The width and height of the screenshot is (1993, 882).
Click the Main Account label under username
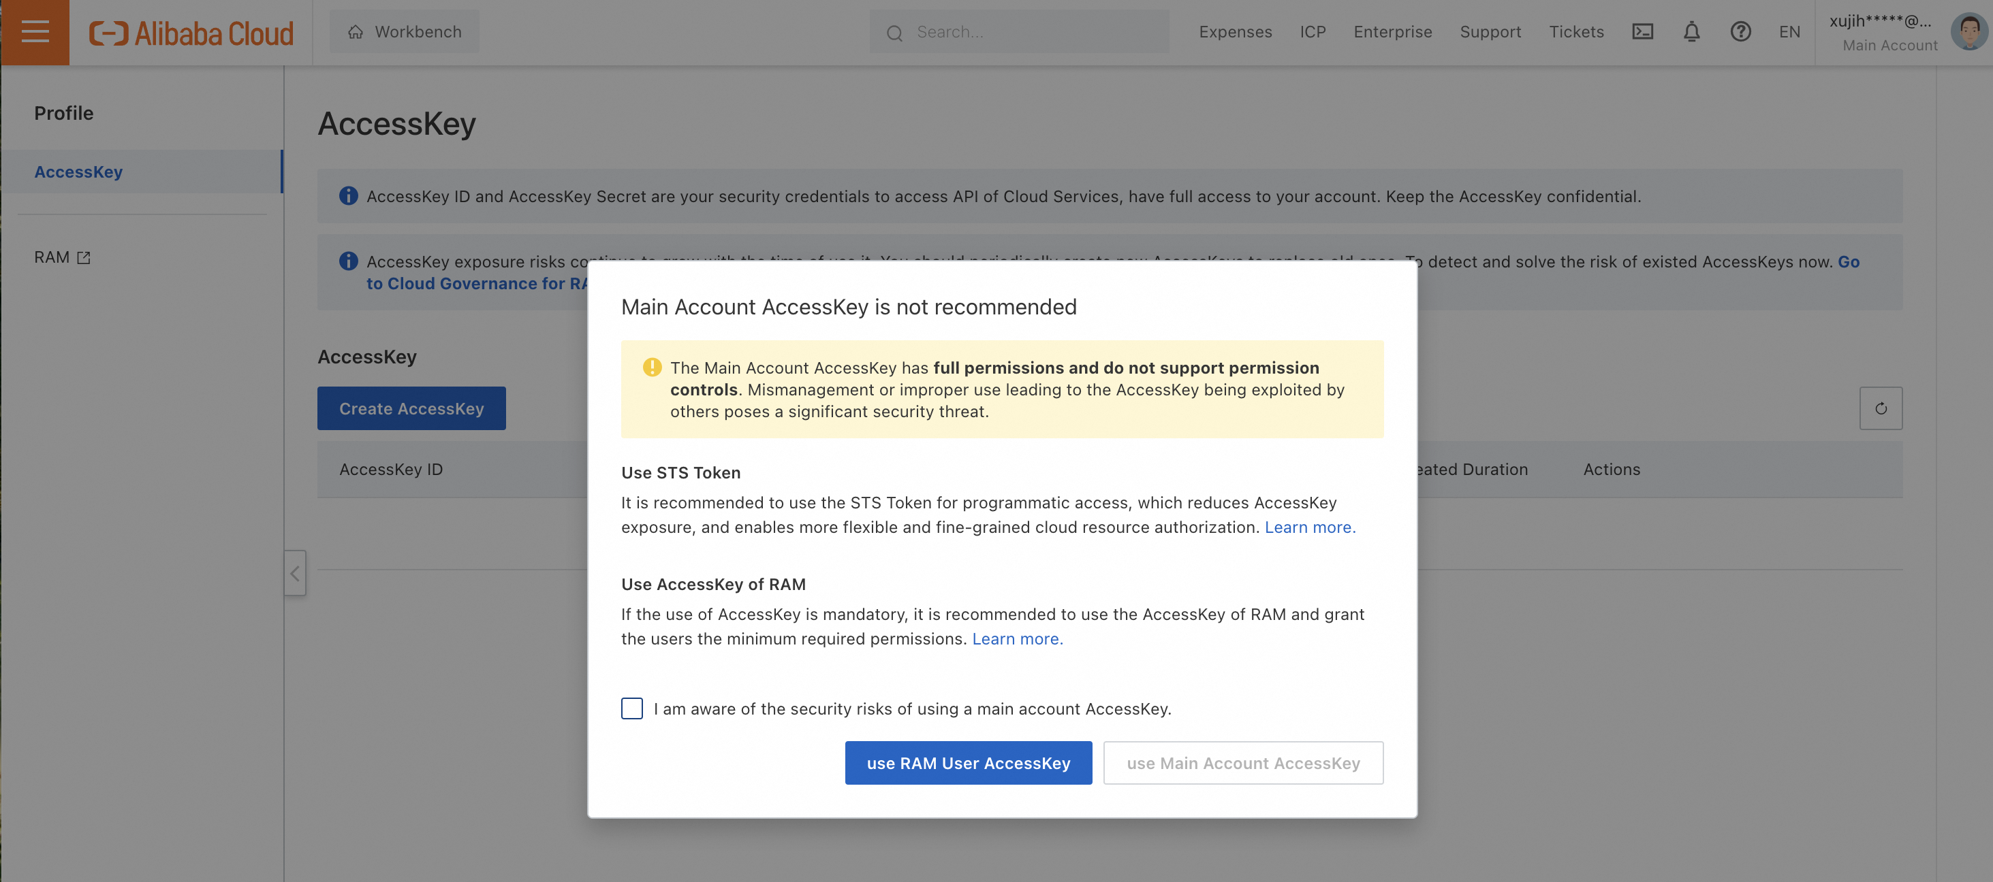pyautogui.click(x=1889, y=45)
